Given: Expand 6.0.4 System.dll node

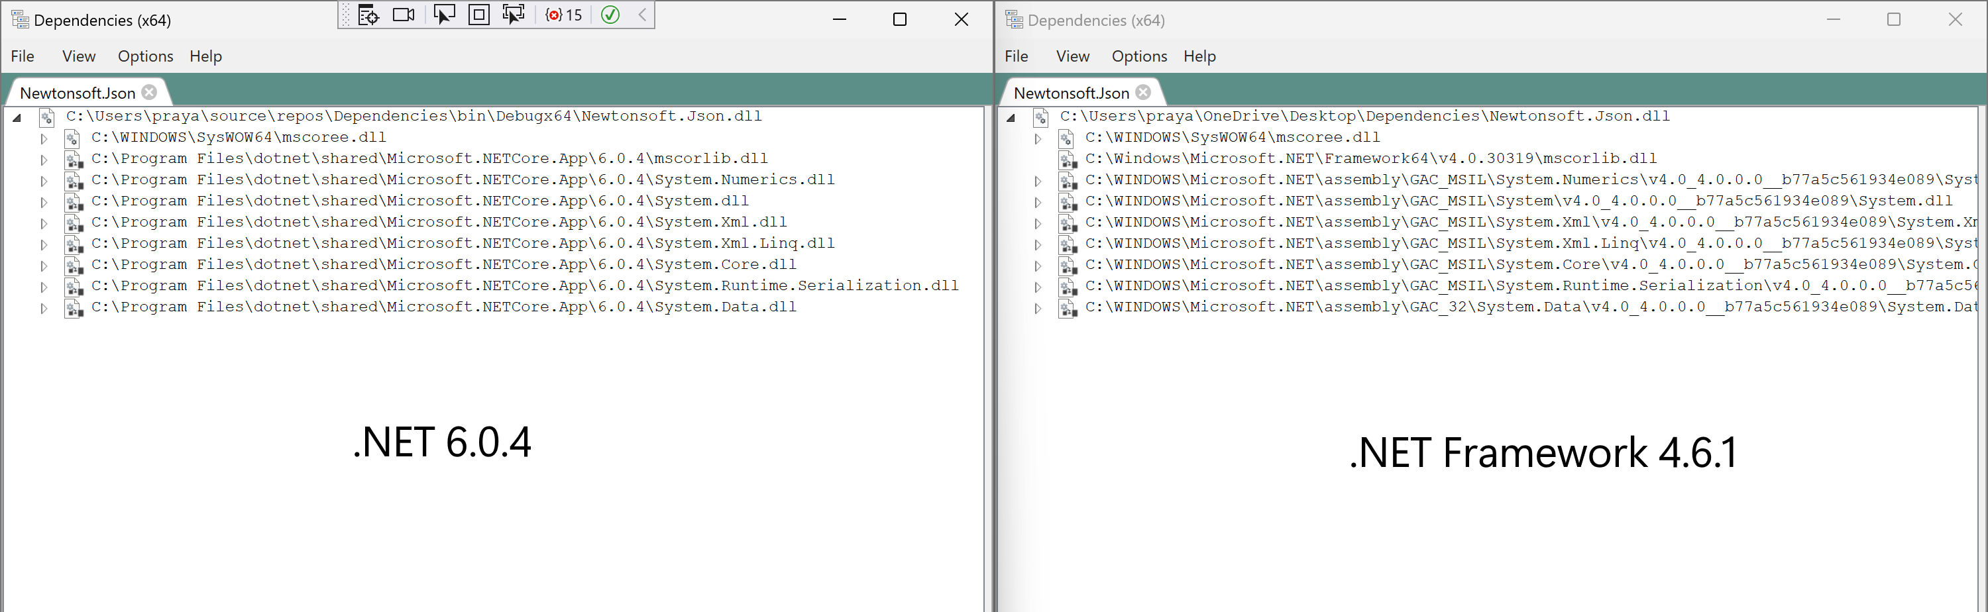Looking at the screenshot, I should click(x=44, y=203).
